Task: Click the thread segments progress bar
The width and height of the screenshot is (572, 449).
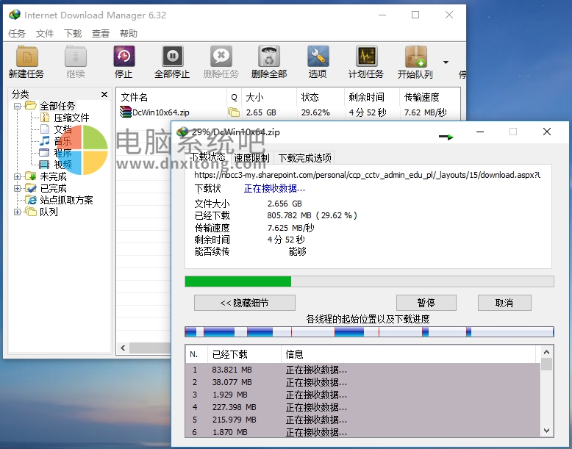Action: pyautogui.click(x=369, y=332)
